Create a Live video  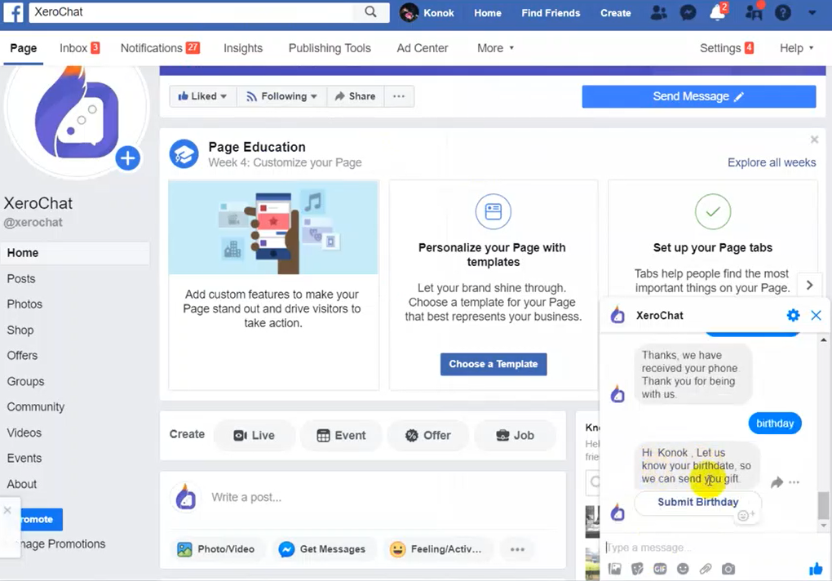pyautogui.click(x=254, y=436)
